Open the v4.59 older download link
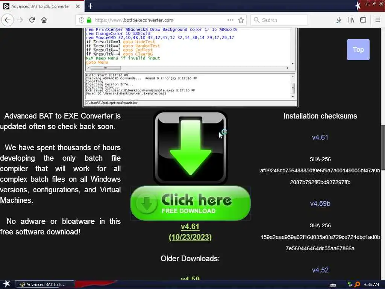The height and width of the screenshot is (289, 385). (x=190, y=278)
